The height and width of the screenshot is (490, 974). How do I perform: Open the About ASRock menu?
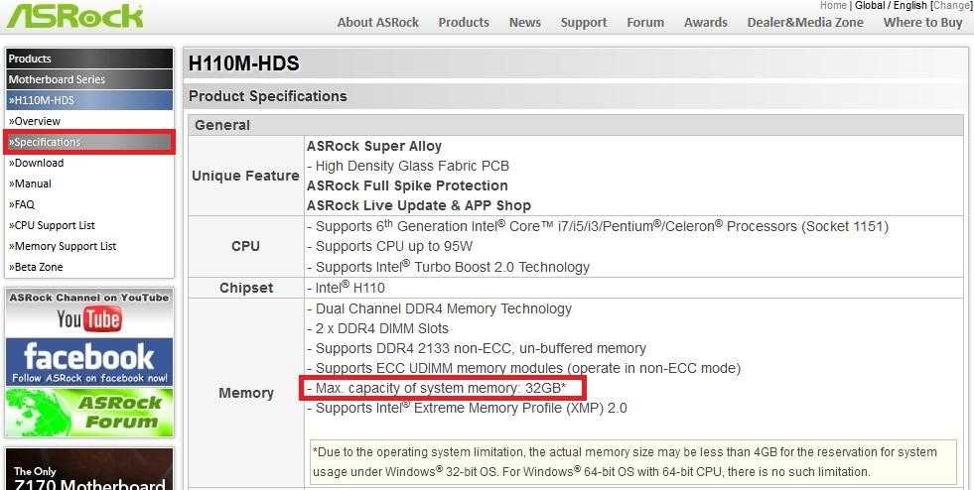point(378,22)
